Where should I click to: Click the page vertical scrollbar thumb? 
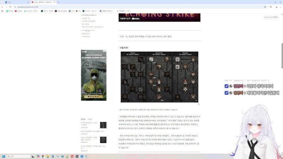point(282,56)
